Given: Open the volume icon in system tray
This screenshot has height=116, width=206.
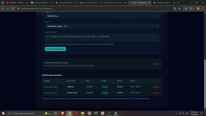Looking at the screenshot, I should click(x=183, y=113).
